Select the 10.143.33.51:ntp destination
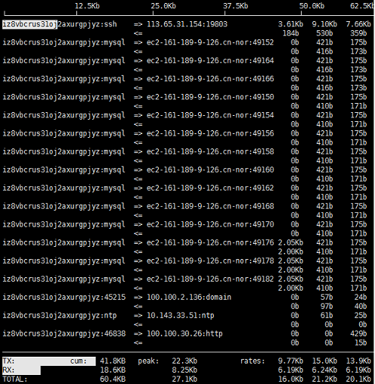The image size is (375, 384). [181, 315]
